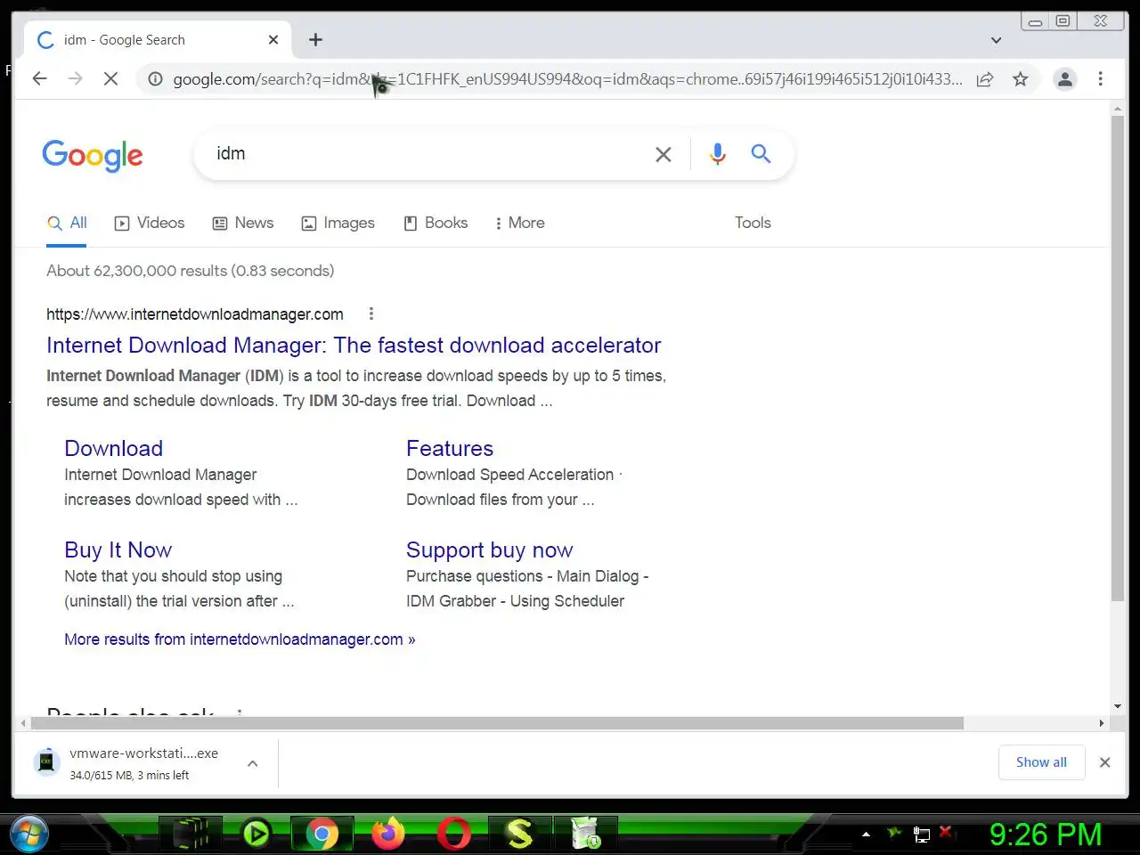Screen dimensions: 1140x855
Task: Share this page icon in address bar
Action: 985,79
